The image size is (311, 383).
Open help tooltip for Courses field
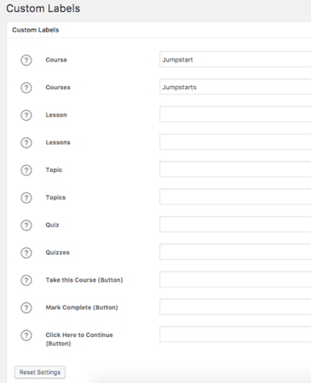click(x=26, y=88)
